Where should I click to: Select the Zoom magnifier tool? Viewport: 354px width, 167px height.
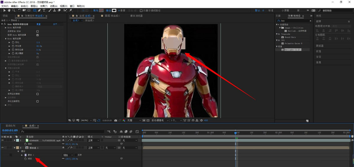point(14,10)
